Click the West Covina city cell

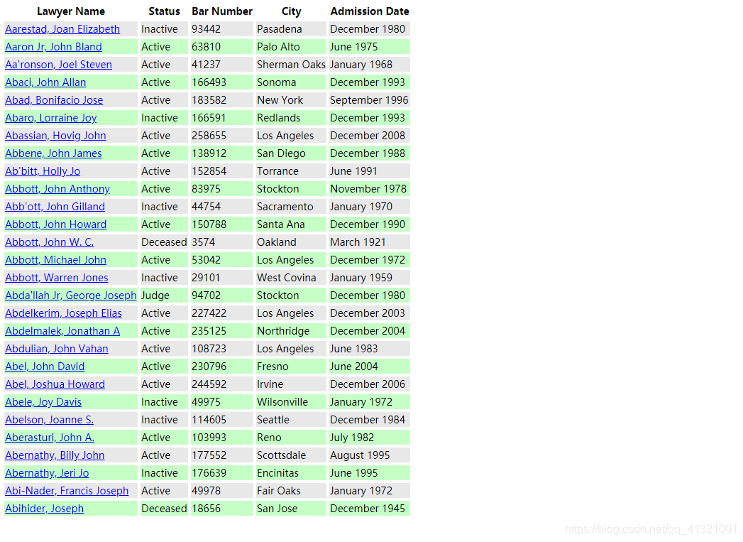291,278
